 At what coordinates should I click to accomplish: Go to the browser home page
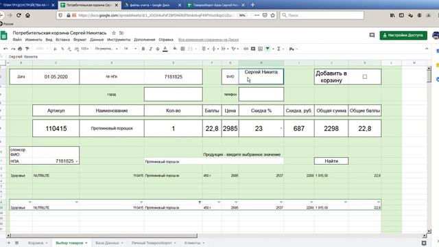coord(27,15)
